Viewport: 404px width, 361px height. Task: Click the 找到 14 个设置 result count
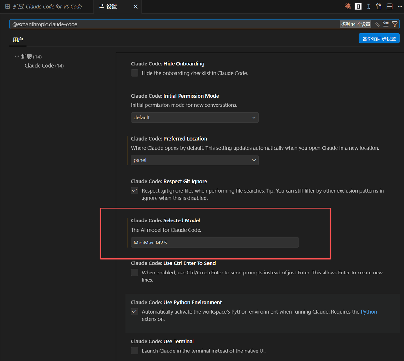355,24
